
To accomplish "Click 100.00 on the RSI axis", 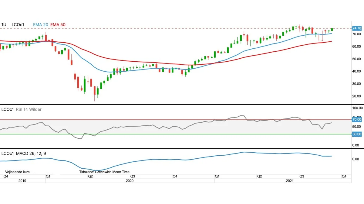I will coord(357,108).
